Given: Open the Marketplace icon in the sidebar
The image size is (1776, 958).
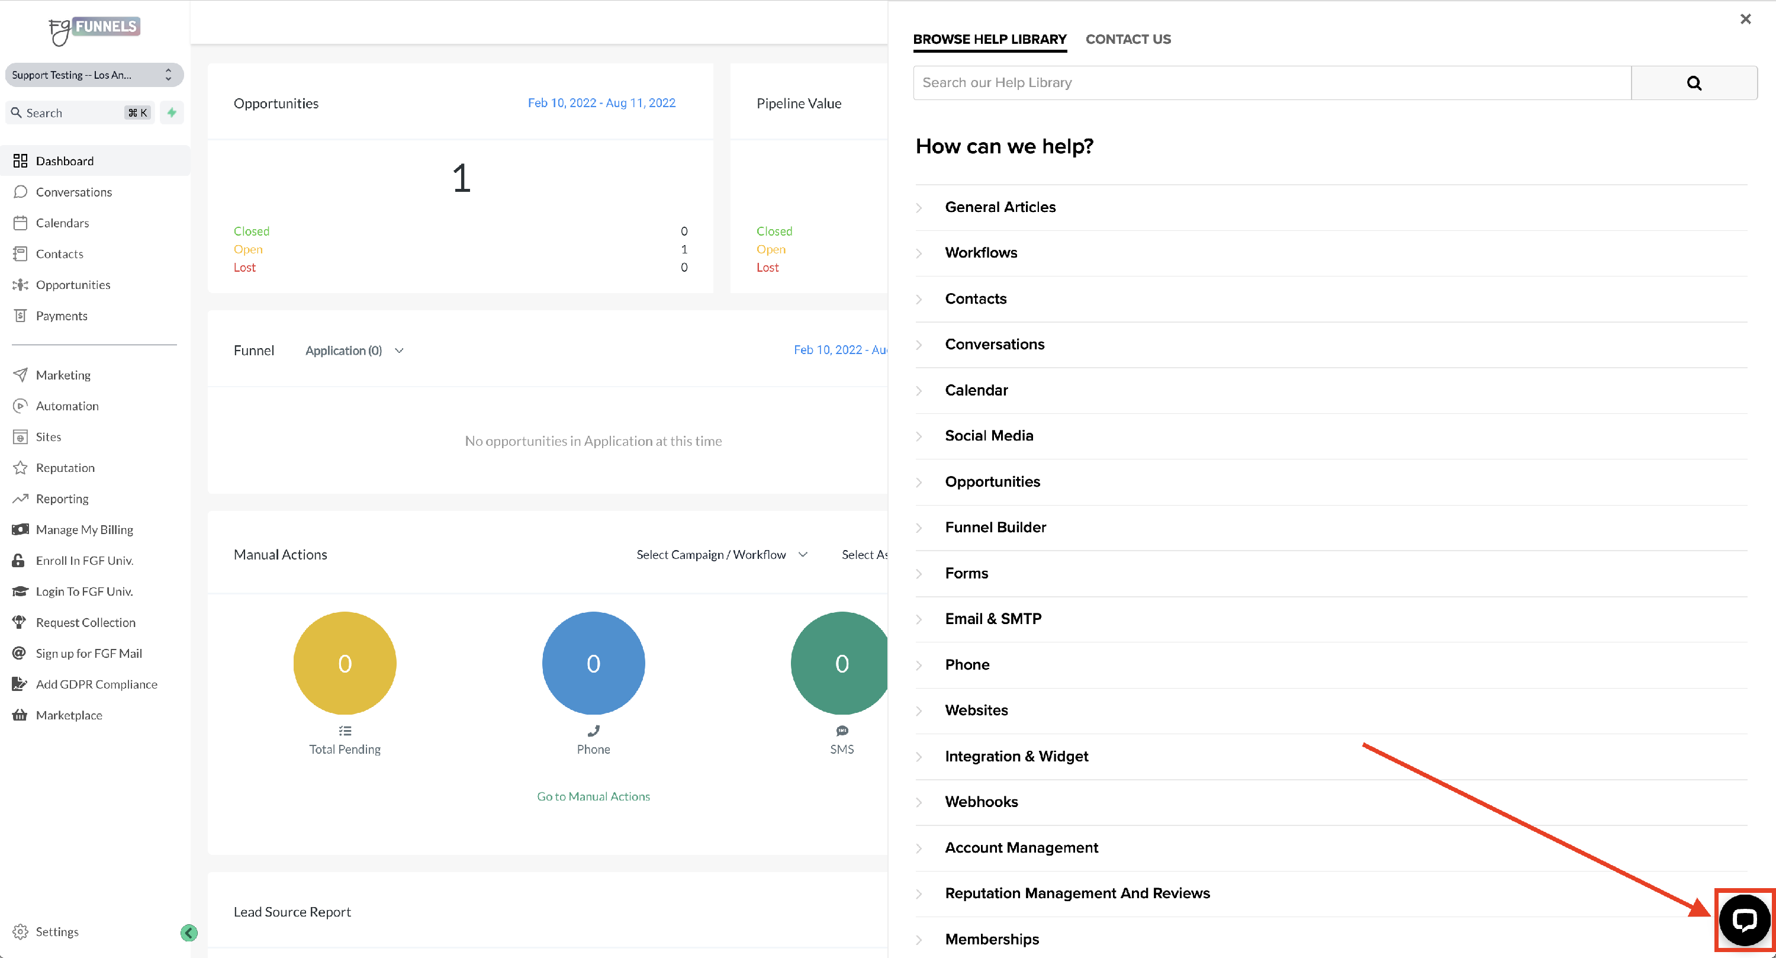Looking at the screenshot, I should [21, 715].
